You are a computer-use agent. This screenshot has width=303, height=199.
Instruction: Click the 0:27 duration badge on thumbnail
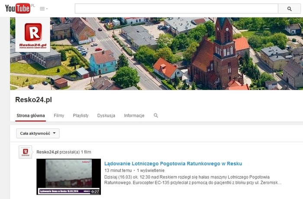tap(95, 192)
